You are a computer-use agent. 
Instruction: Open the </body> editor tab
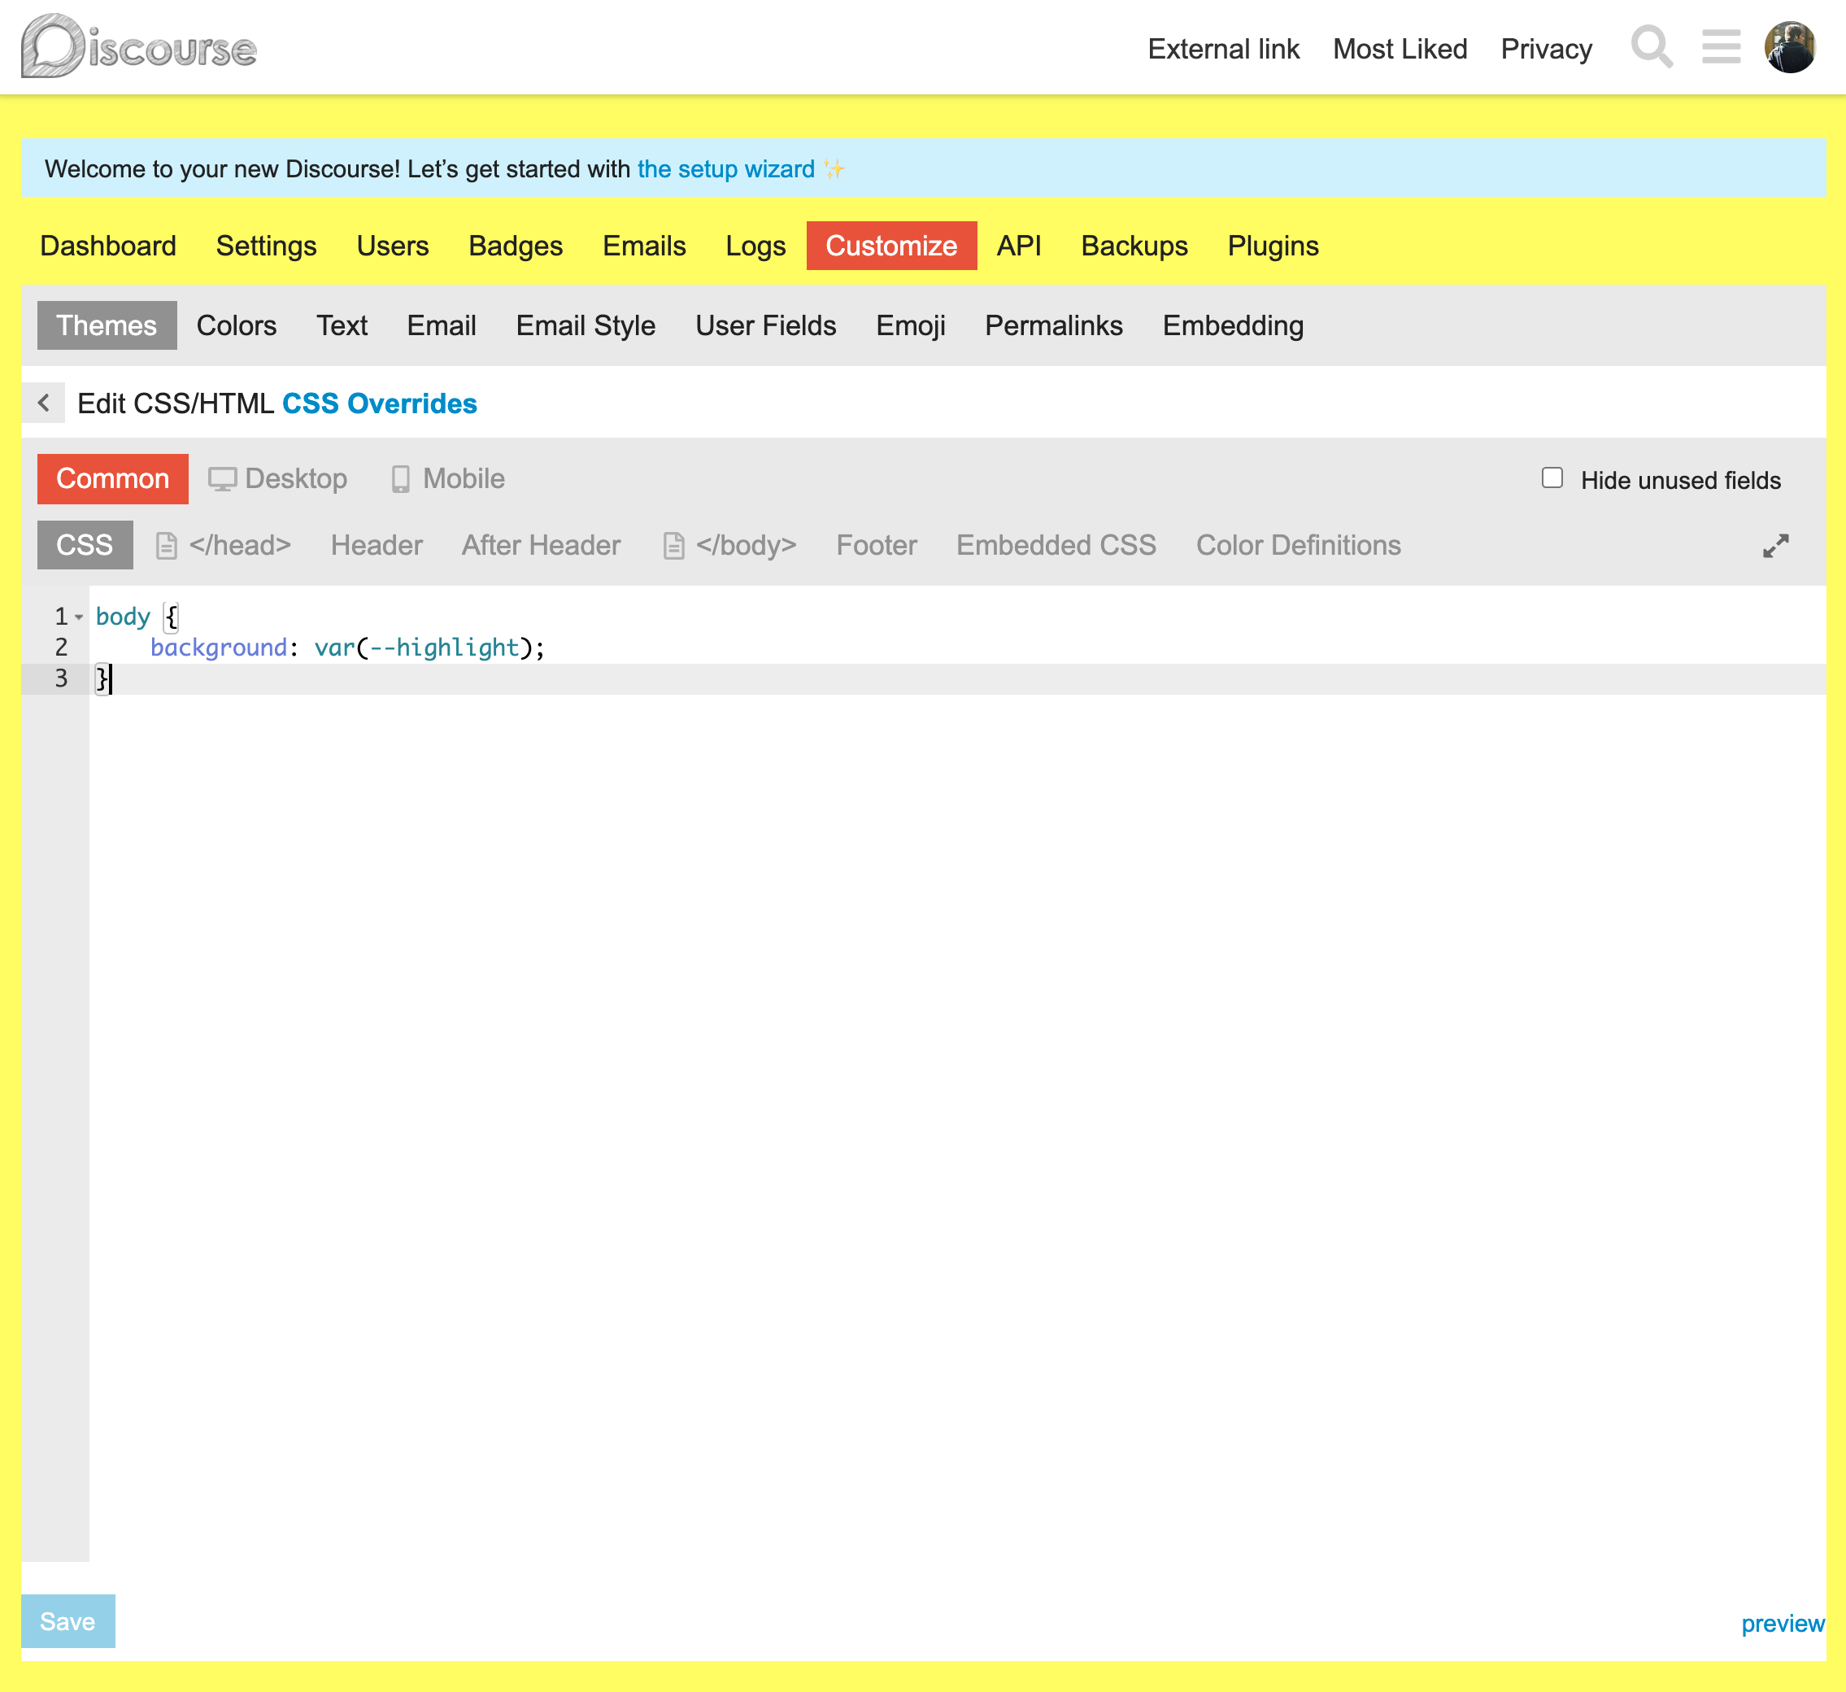tap(729, 546)
